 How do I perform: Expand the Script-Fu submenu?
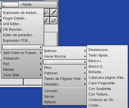coord(22,47)
